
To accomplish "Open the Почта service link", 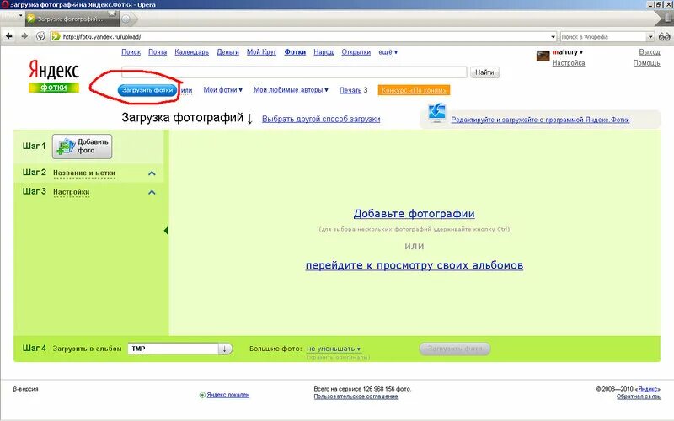I will tap(158, 52).
